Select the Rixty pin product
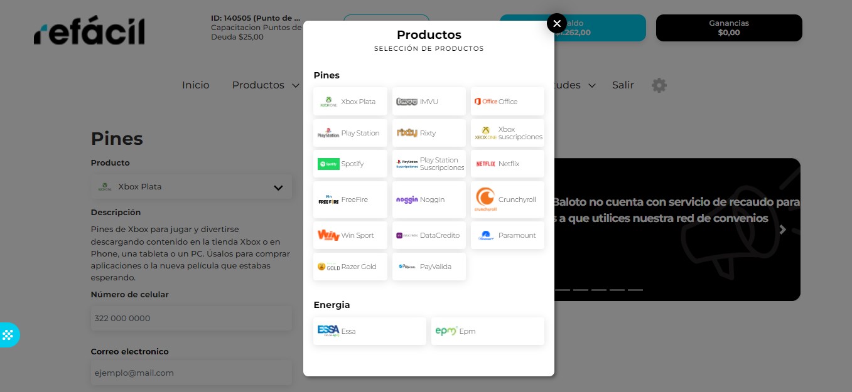Screen dimensions: 852x392 point(429,133)
